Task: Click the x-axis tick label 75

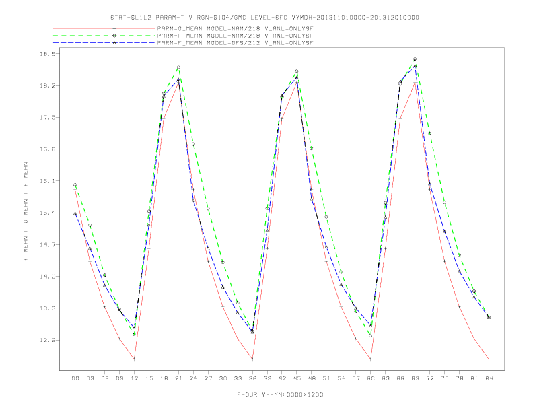Action: click(445, 378)
